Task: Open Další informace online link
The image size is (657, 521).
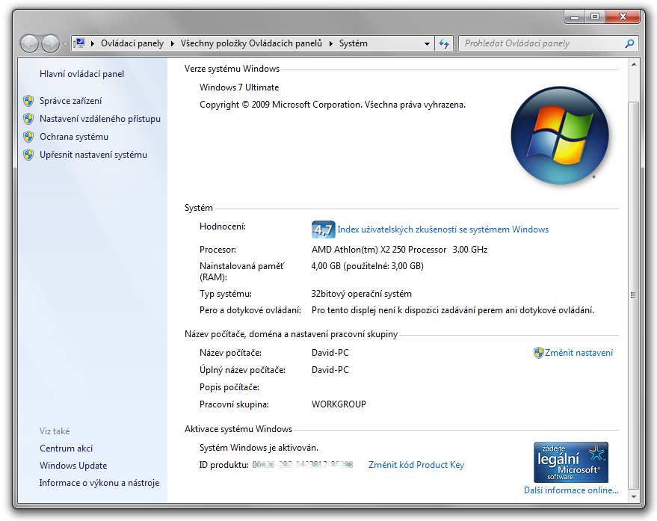Action: pyautogui.click(x=571, y=490)
